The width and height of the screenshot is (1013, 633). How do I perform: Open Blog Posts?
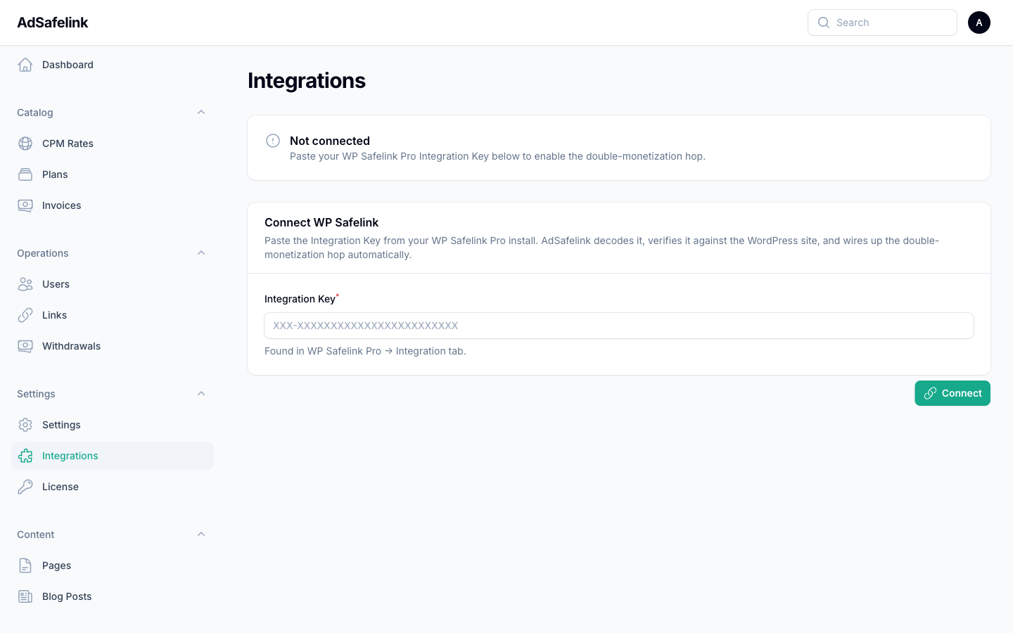(113, 596)
